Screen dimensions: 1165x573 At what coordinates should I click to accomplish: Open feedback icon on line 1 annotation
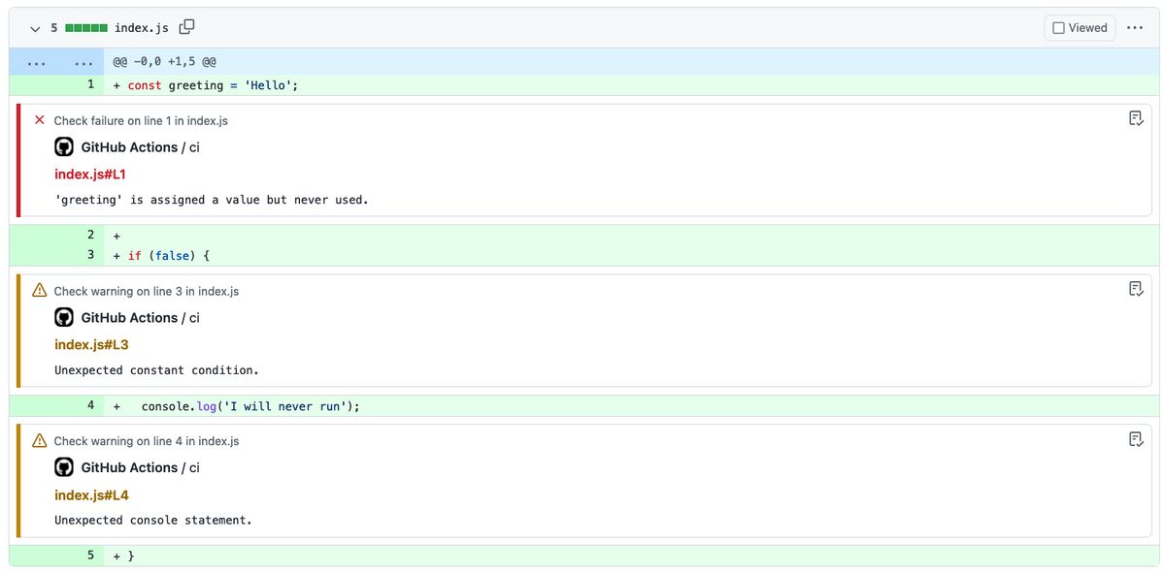pyautogui.click(x=1136, y=118)
